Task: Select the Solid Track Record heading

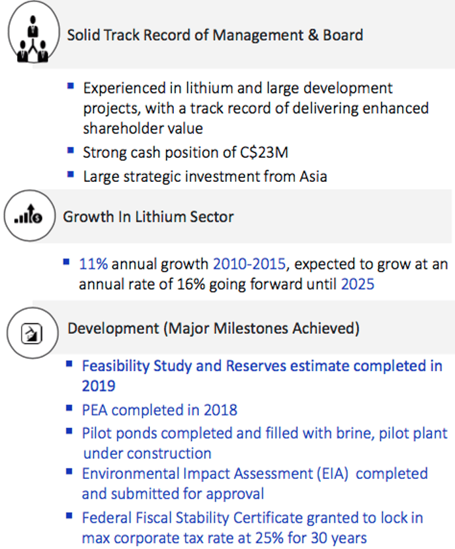Action: [x=214, y=35]
